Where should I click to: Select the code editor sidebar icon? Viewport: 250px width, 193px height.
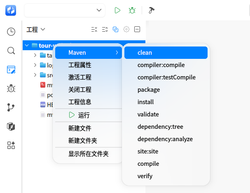(x=11, y=70)
